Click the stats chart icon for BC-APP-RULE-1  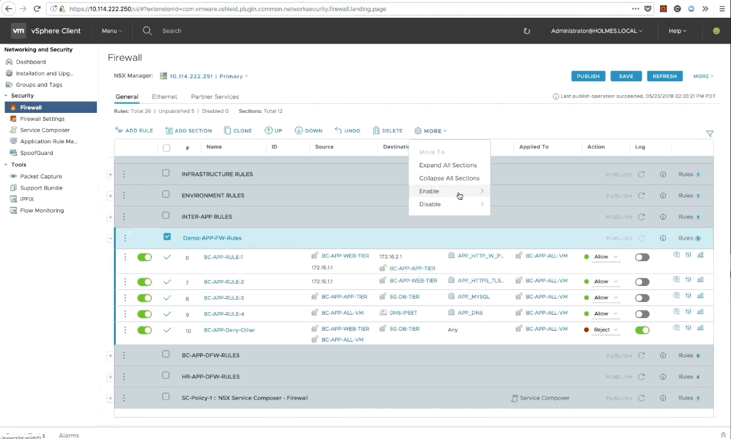(700, 256)
